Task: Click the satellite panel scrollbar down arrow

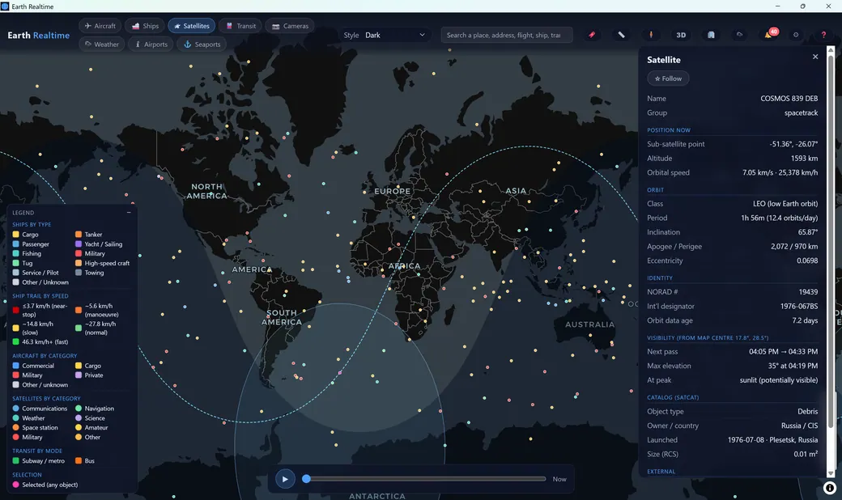Action: (x=831, y=474)
